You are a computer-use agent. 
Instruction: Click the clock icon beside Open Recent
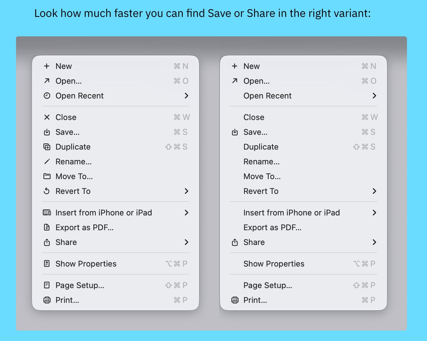[x=47, y=96]
